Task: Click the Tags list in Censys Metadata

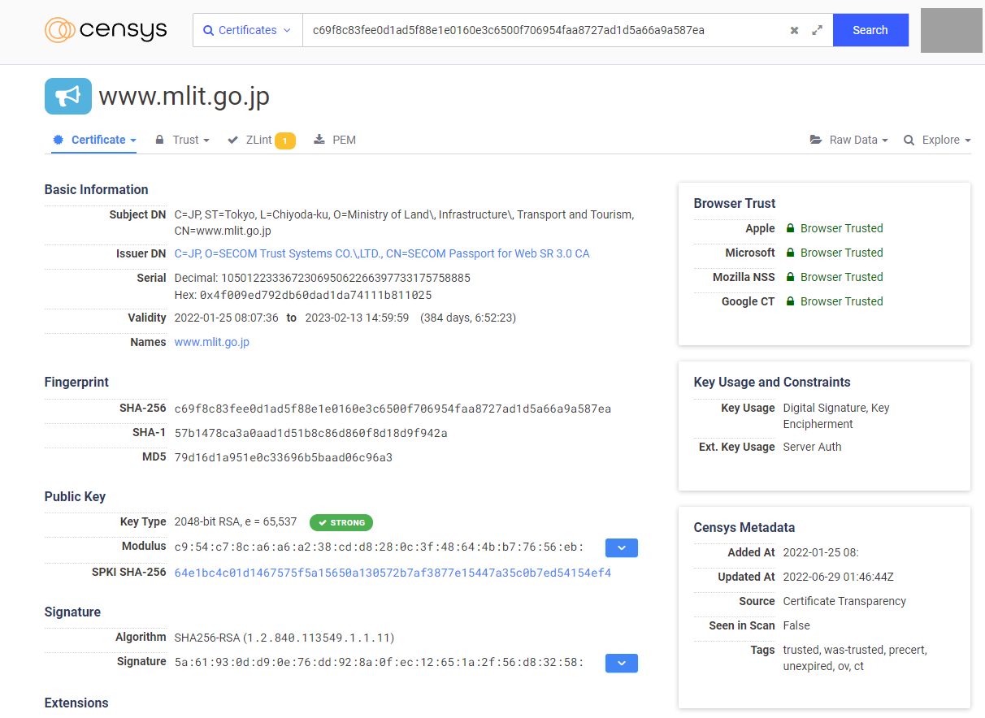Action: (855, 658)
